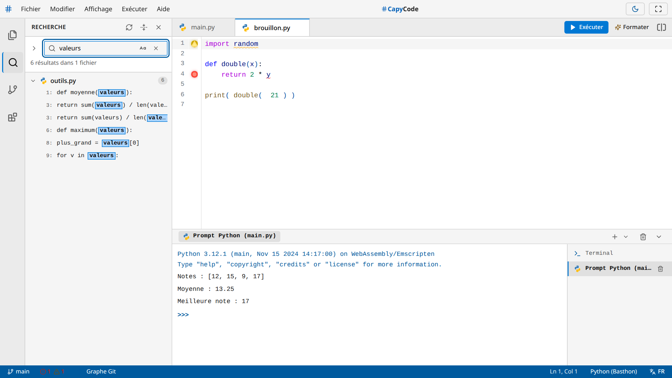The height and width of the screenshot is (378, 672).
Task: Refresh the search results
Action: tap(129, 27)
